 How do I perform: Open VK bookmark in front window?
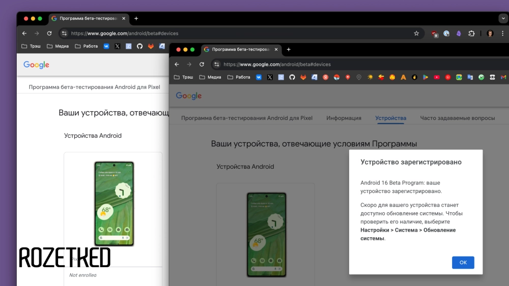coord(259,77)
